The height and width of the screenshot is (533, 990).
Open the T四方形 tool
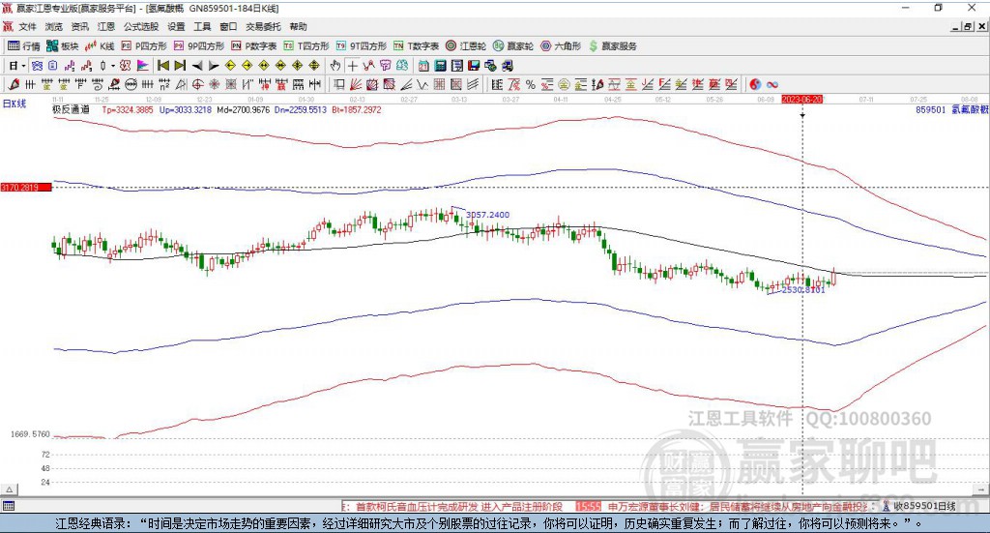point(306,46)
